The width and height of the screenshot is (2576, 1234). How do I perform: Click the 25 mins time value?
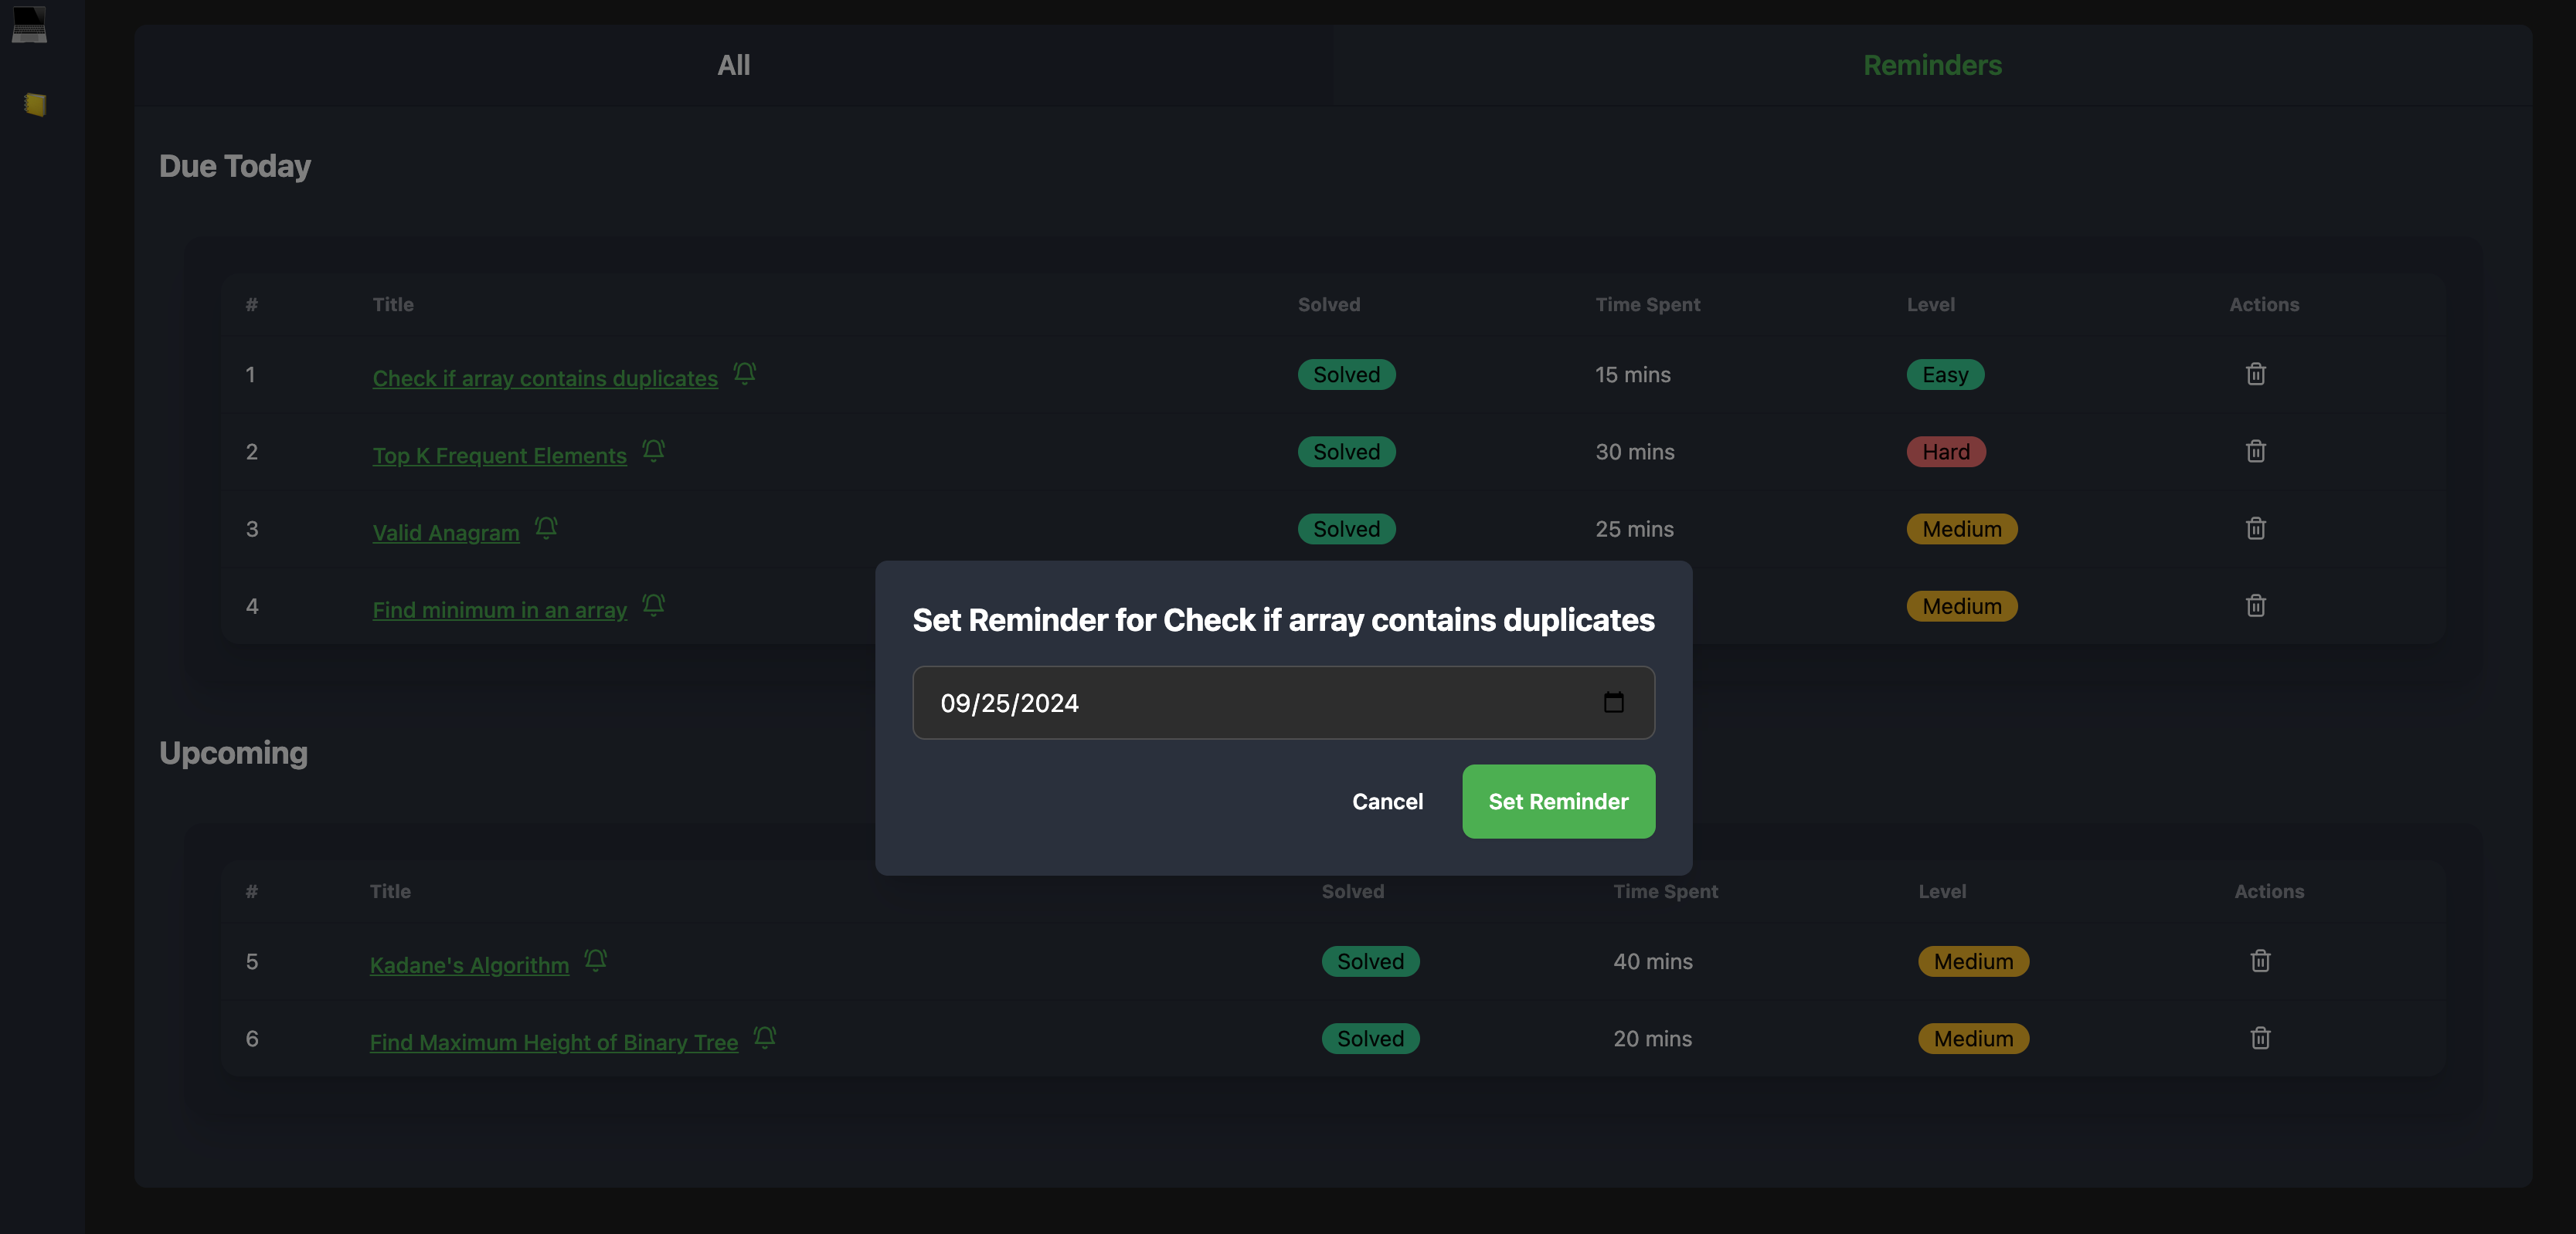tap(1634, 528)
